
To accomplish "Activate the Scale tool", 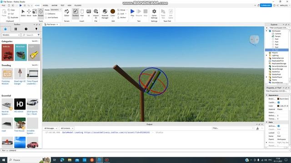I will coord(35,13).
